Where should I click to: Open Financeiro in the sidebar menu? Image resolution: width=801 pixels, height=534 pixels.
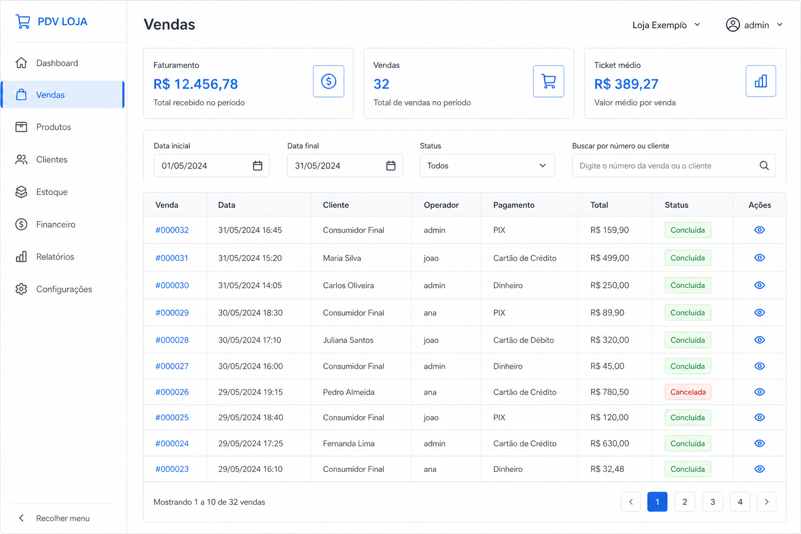(x=63, y=224)
